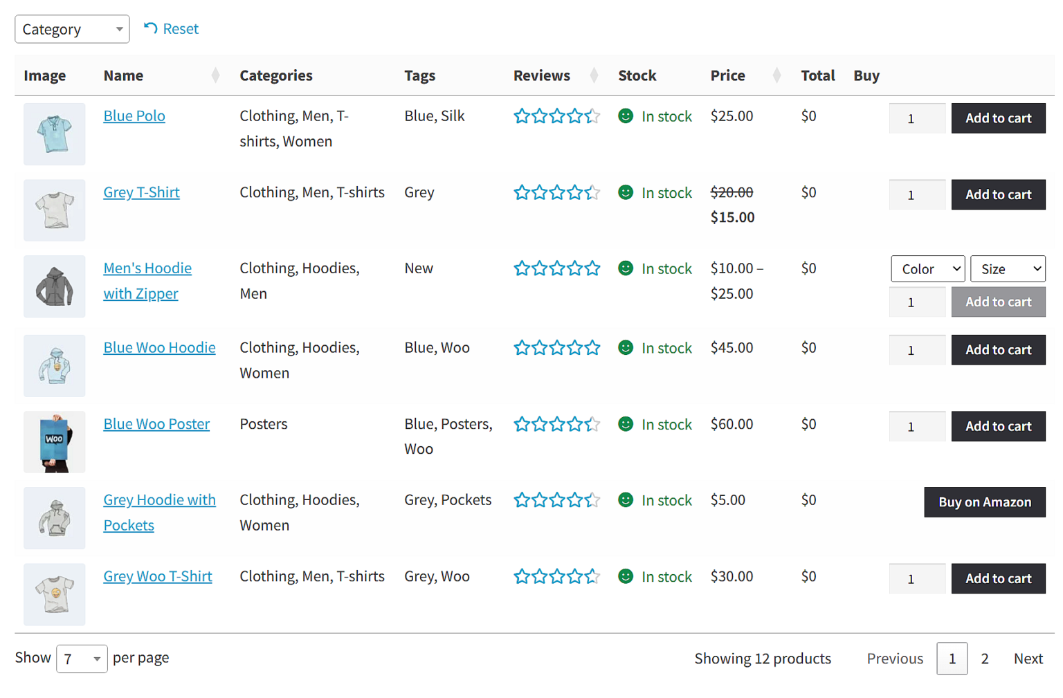This screenshot has width=1063, height=698.
Task: Click the sort arrow on the Name column
Action: pyautogui.click(x=216, y=75)
